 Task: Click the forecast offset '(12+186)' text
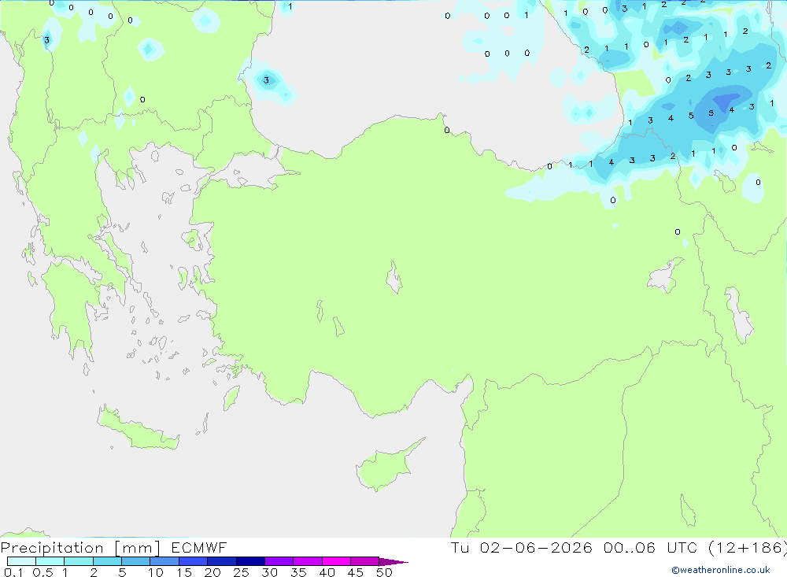[x=748, y=547]
